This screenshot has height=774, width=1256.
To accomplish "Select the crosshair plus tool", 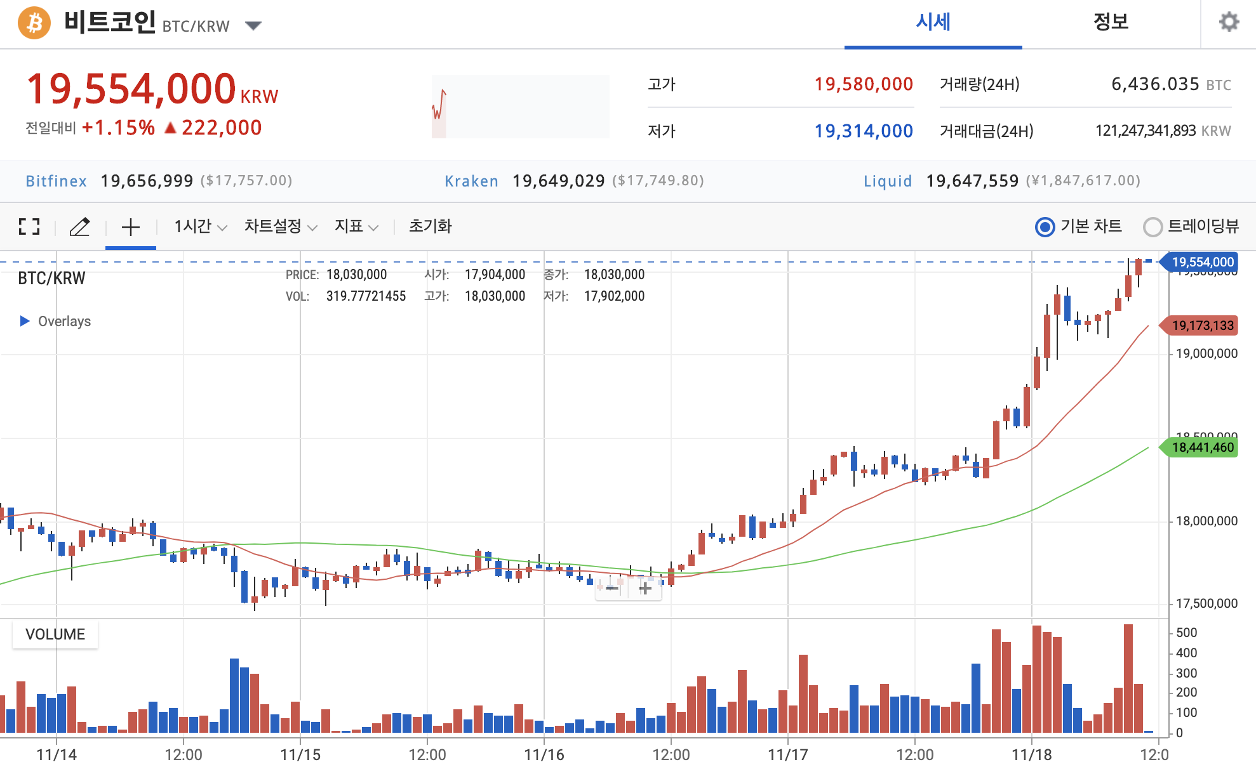I will click(131, 227).
